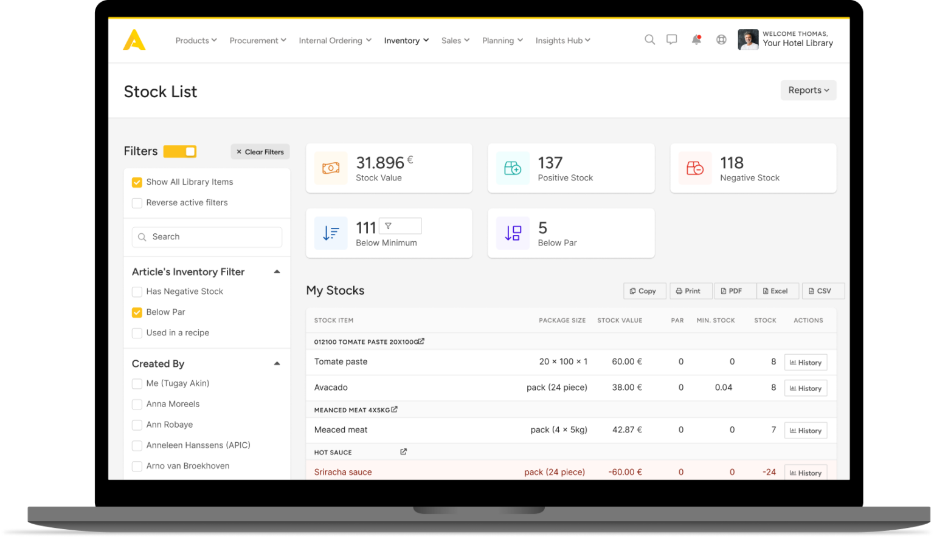Enable the Has Negative Stock checkbox

(x=137, y=292)
